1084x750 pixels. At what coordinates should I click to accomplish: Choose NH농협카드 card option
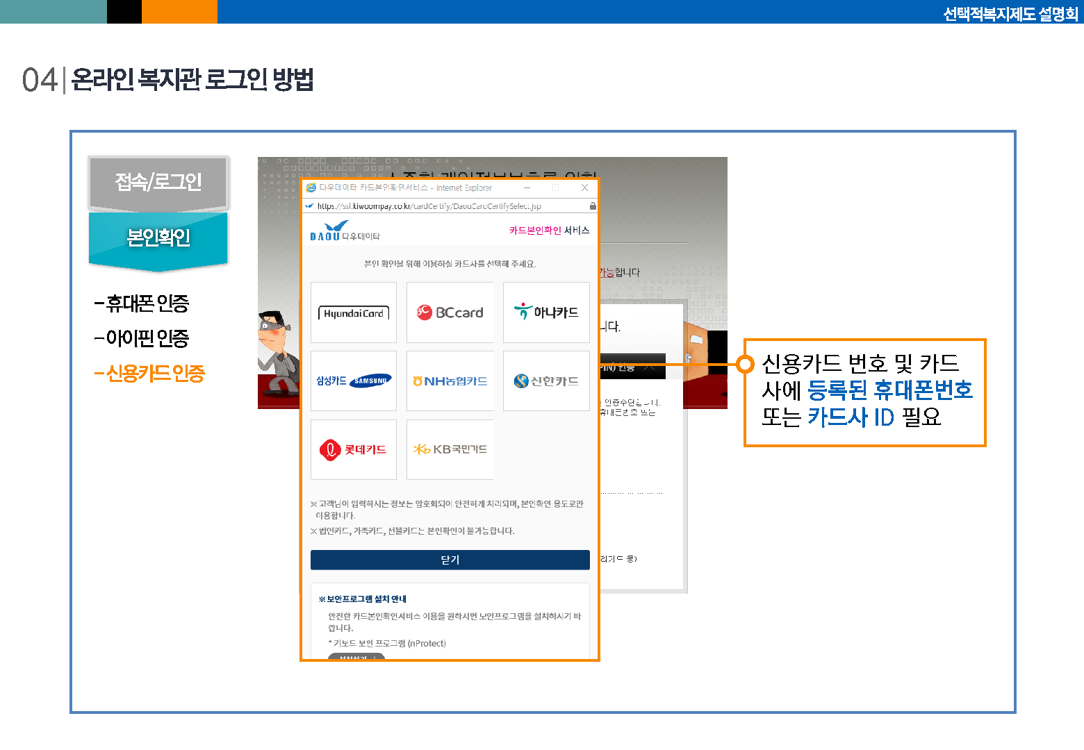(x=450, y=381)
